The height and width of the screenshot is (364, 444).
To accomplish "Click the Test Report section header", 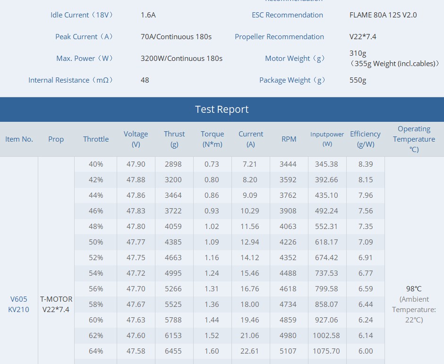I will (222, 110).
